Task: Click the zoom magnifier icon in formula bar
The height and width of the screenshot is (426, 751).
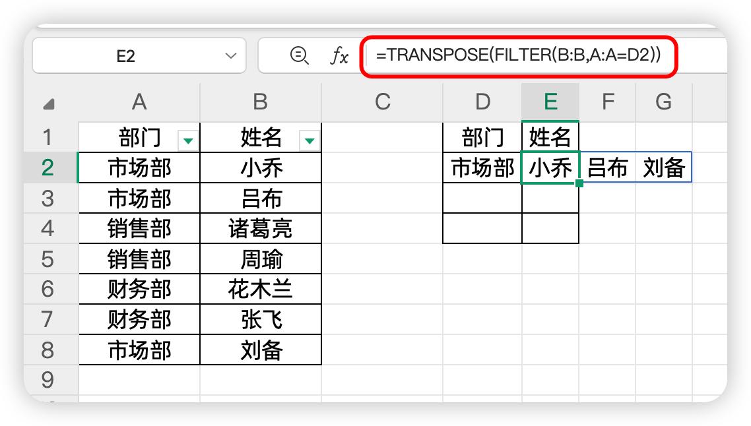Action: pyautogui.click(x=299, y=55)
